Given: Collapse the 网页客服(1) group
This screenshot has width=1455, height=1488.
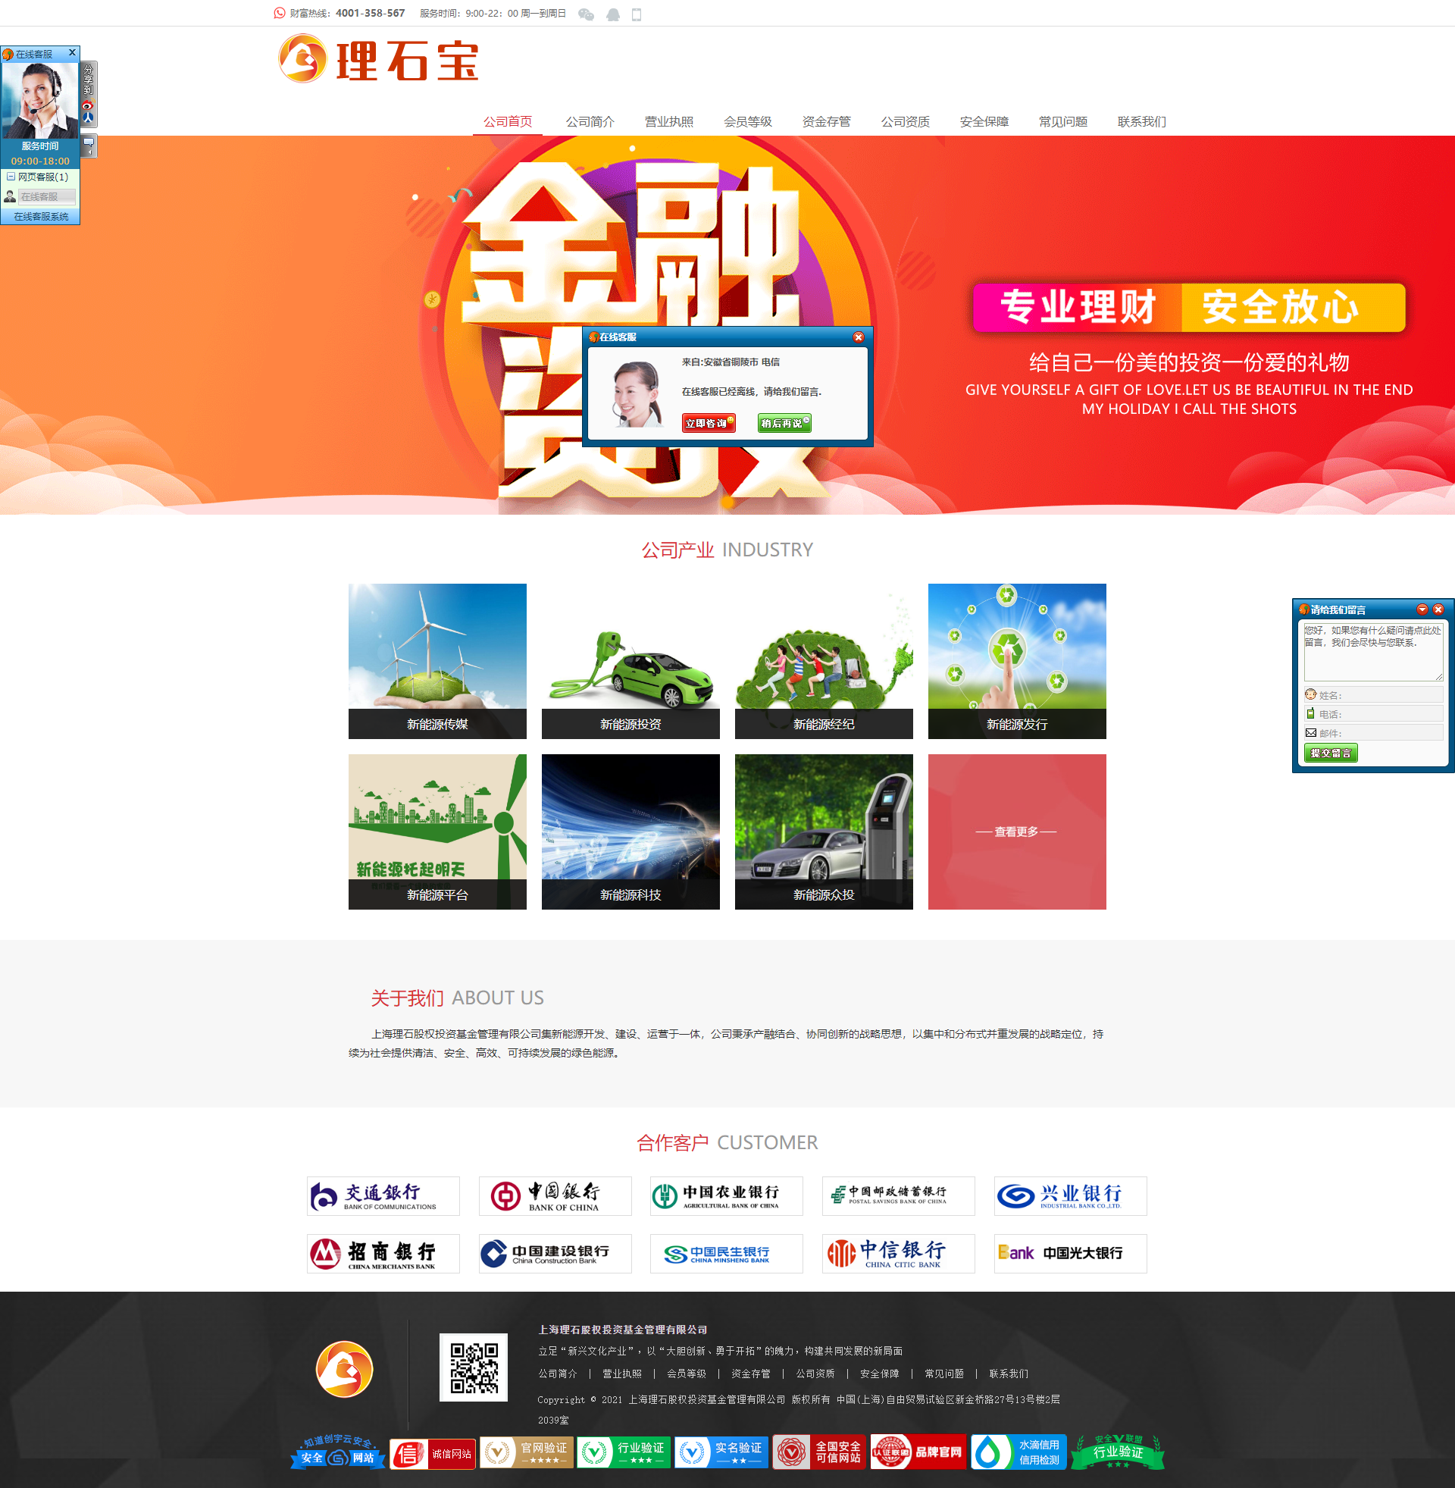Looking at the screenshot, I should (x=11, y=177).
